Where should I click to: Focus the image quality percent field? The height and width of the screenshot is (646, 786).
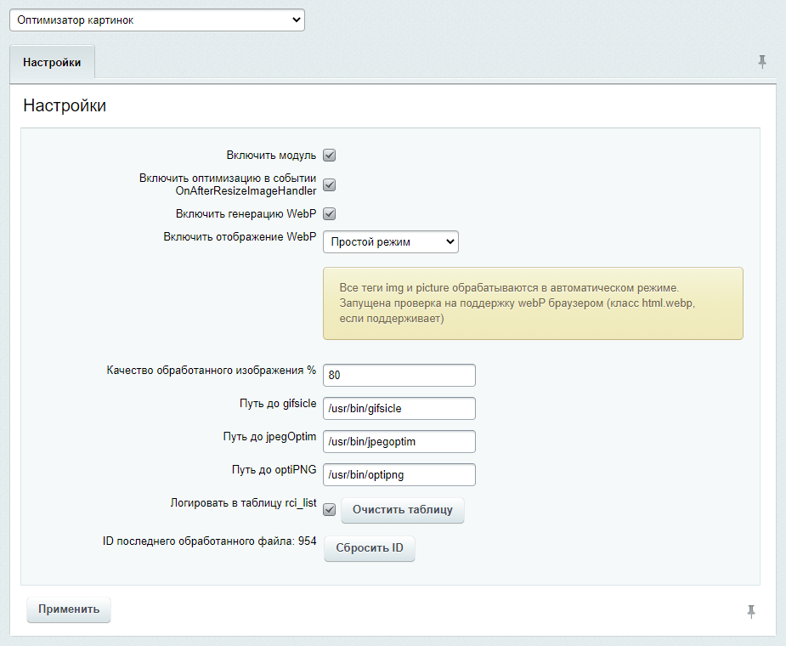pos(399,375)
